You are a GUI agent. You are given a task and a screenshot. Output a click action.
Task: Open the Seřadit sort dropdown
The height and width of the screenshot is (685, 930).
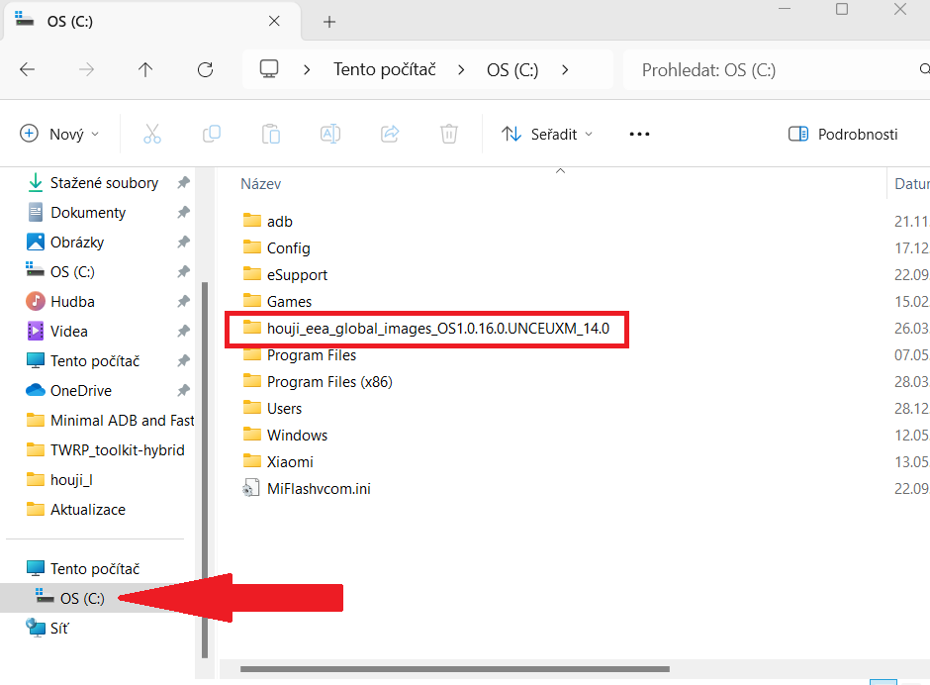(x=547, y=134)
